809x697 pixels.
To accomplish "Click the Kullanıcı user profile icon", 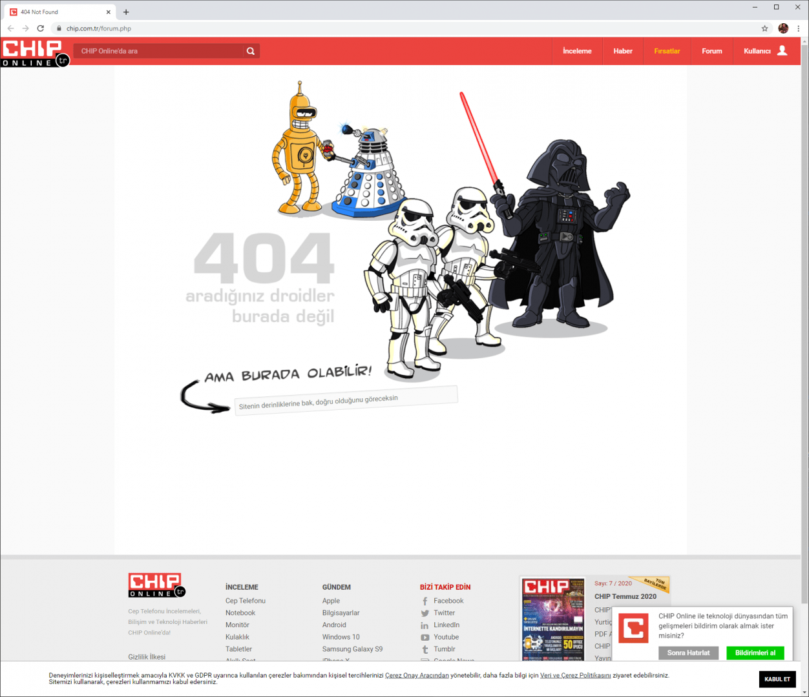I will pyautogui.click(x=782, y=50).
